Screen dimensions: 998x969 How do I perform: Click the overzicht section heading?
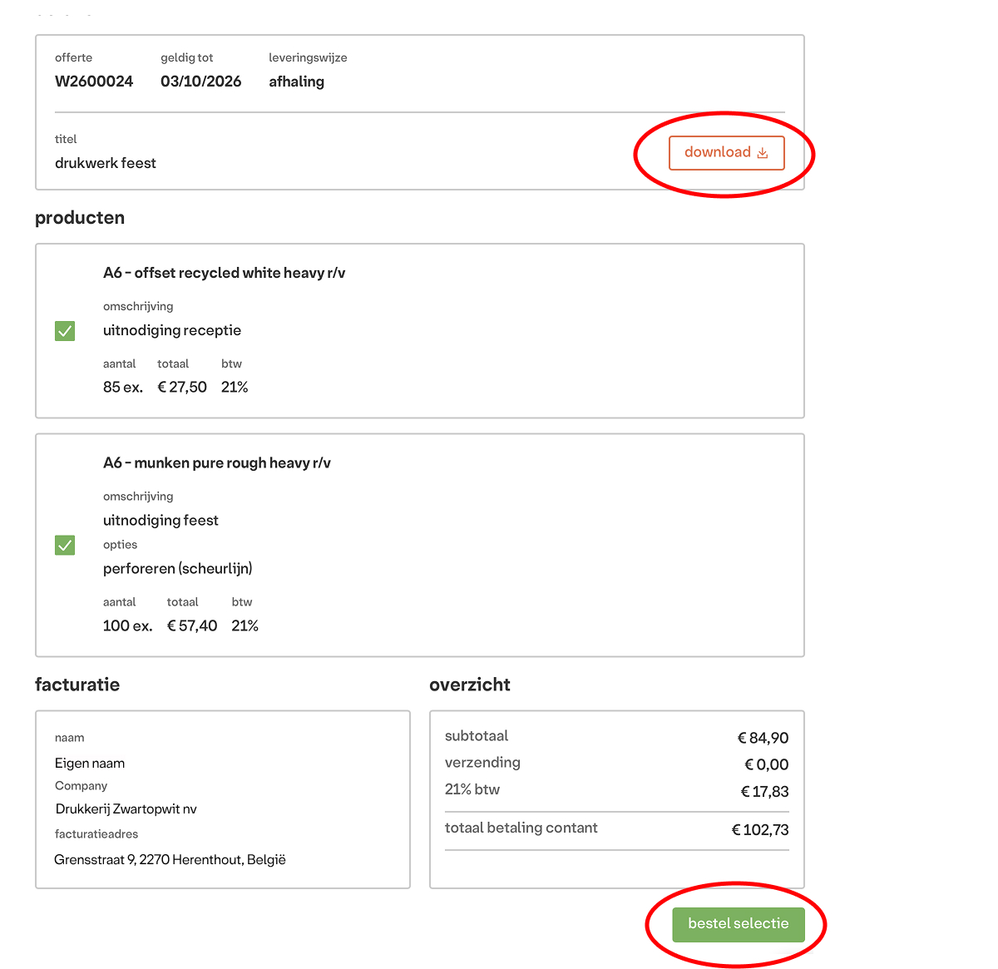pyautogui.click(x=470, y=685)
